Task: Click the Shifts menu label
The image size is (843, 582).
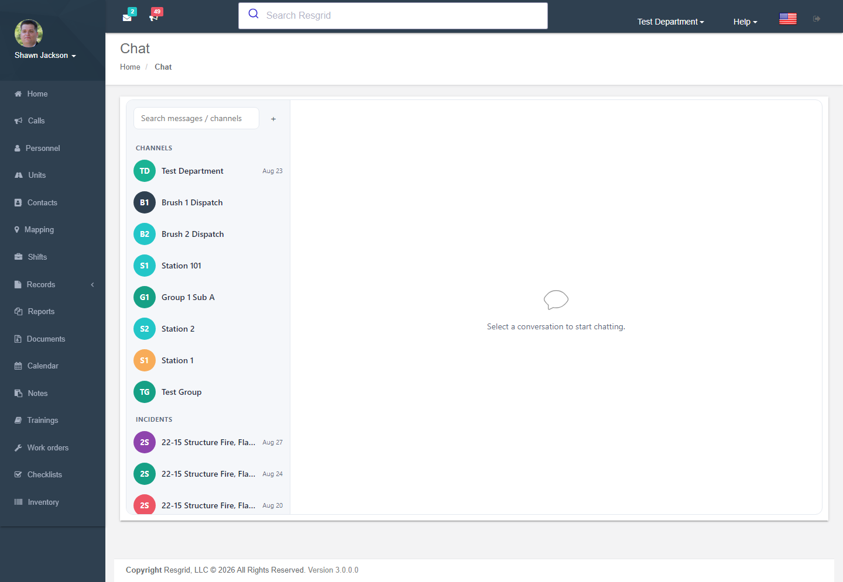Action: click(x=37, y=257)
